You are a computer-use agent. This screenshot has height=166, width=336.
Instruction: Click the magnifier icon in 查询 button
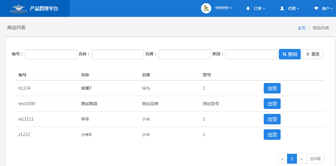point(284,54)
